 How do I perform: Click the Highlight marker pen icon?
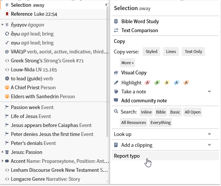pyautogui.click(x=116, y=83)
